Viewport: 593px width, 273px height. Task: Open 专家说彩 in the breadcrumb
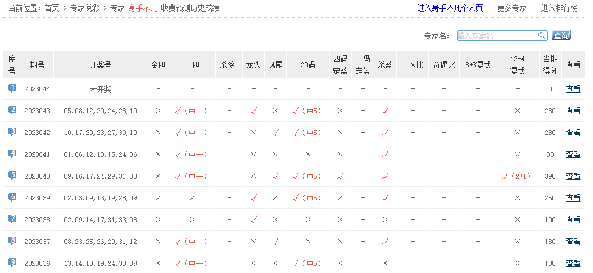point(85,8)
